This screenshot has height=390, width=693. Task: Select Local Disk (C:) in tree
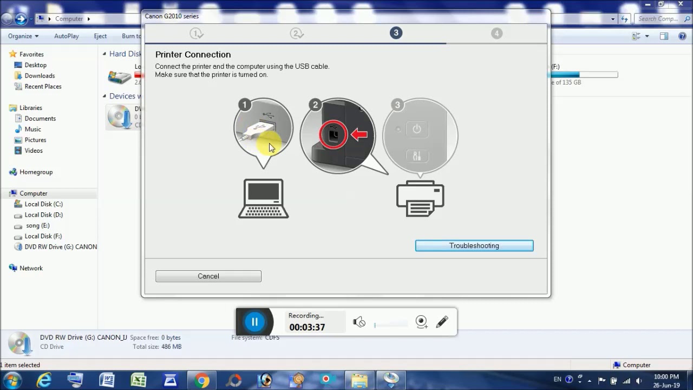[43, 204]
